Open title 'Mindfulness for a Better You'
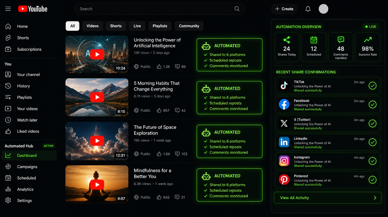 pyautogui.click(x=152, y=173)
